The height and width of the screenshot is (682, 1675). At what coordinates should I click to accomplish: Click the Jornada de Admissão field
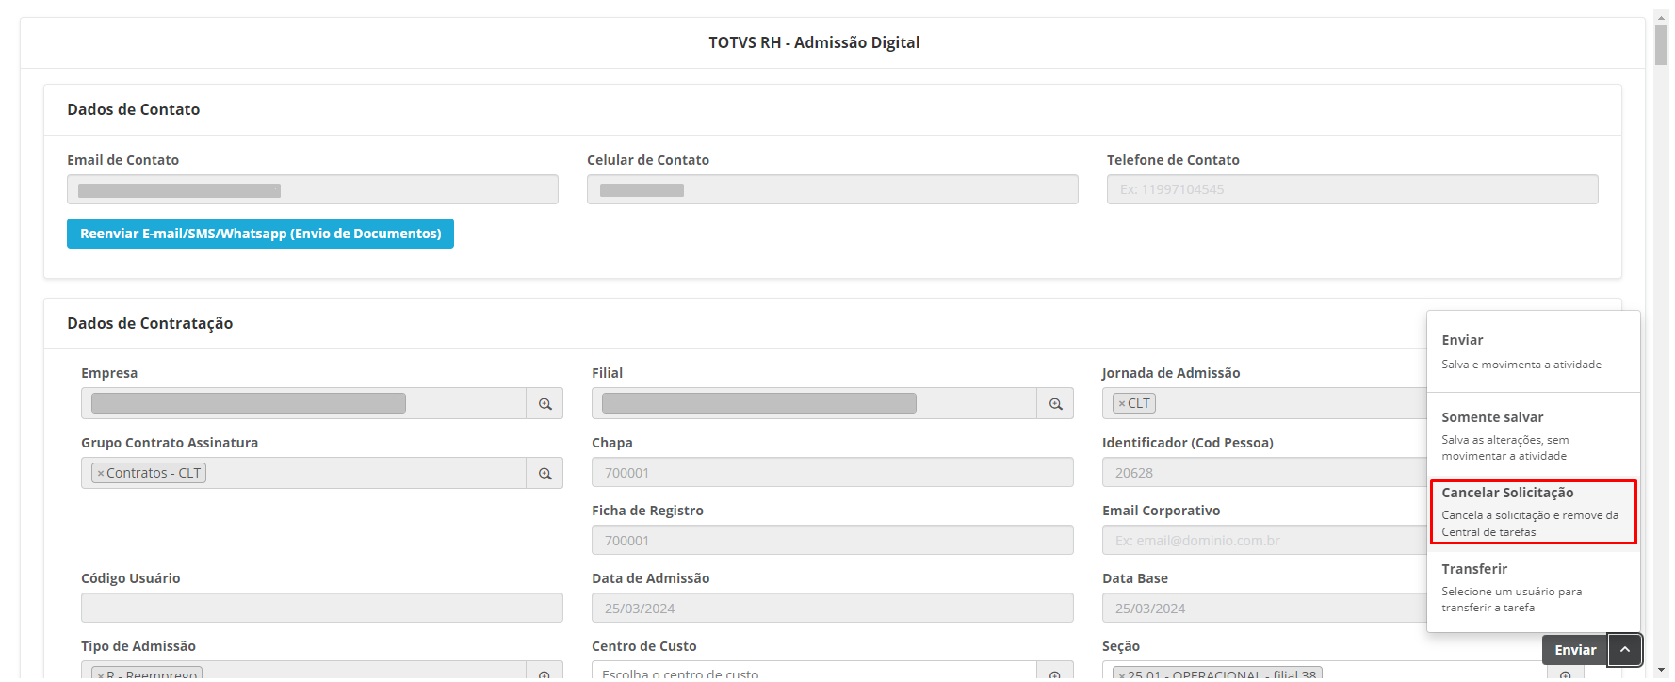1264,403
